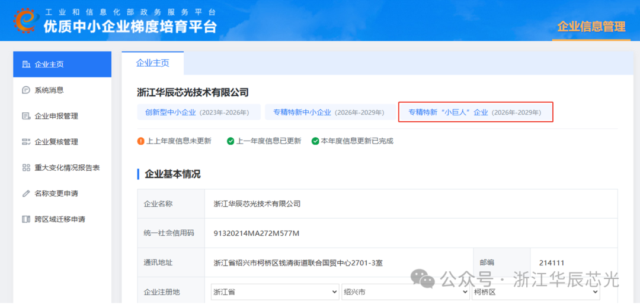The image size is (640, 305).
Task: Open the 企业信息管理 top navigation tab
Action: (591, 27)
